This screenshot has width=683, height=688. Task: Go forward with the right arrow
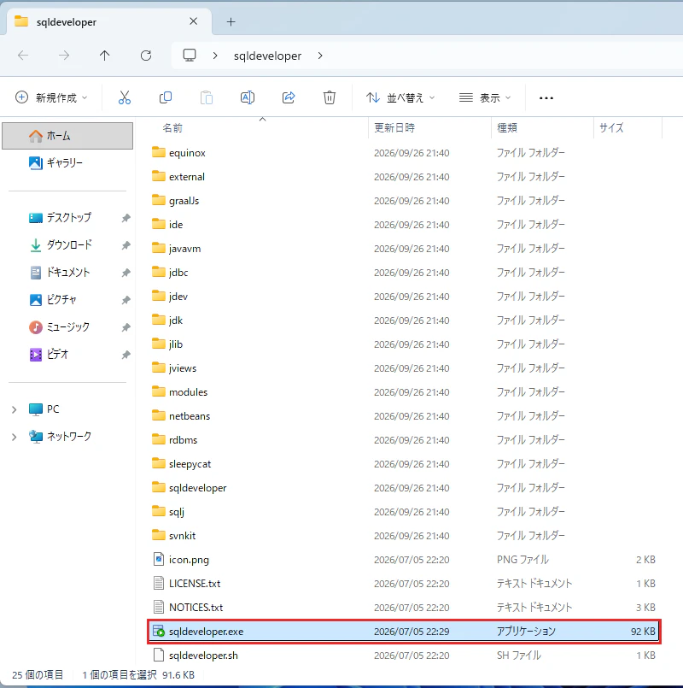(64, 56)
